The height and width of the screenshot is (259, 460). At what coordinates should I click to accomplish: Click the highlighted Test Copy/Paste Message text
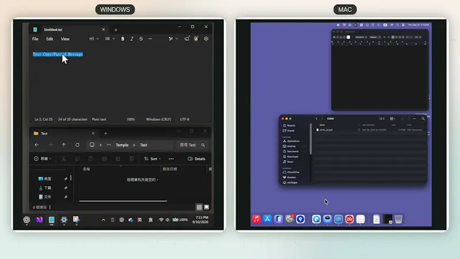(58, 54)
